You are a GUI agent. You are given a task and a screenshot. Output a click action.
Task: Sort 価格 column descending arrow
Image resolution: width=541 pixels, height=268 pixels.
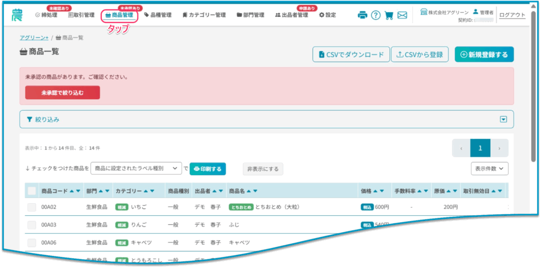(x=381, y=191)
